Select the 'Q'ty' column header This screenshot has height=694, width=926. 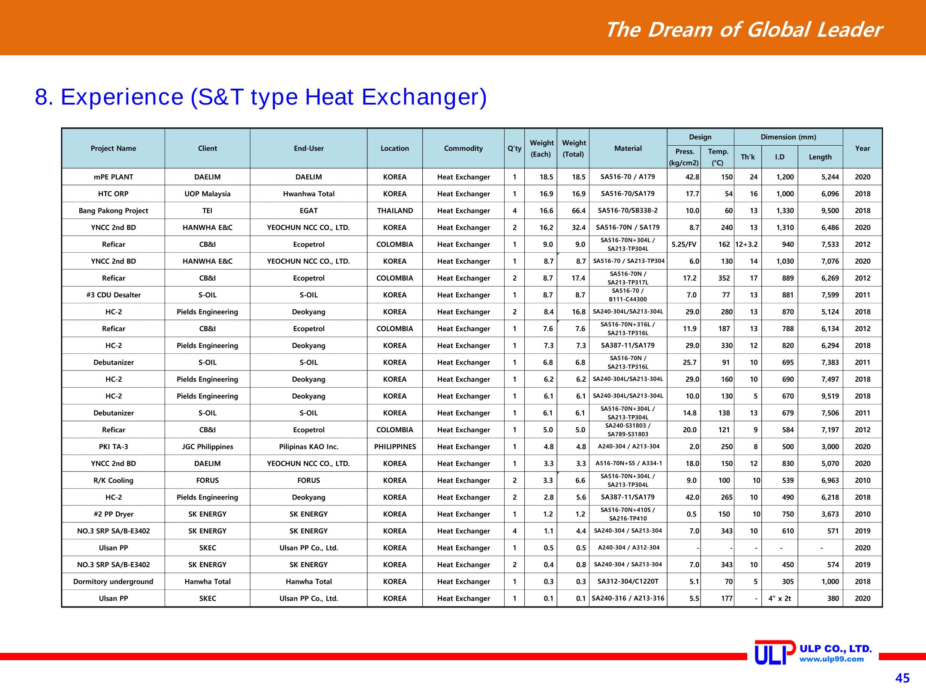(514, 148)
